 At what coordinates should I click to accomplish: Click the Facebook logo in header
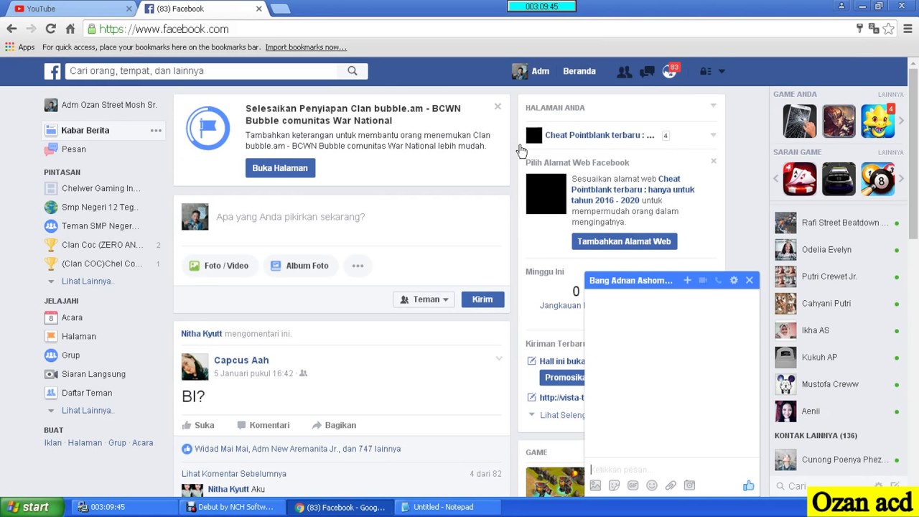(52, 71)
